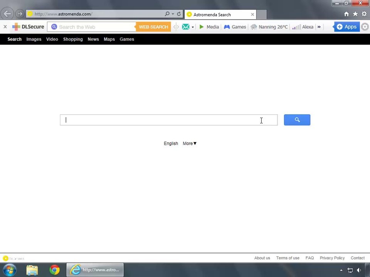Open the browser Tools gear icon

(x=364, y=14)
